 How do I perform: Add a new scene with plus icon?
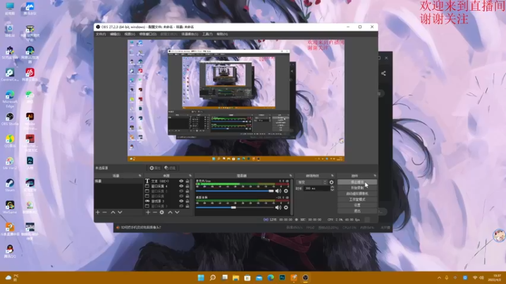[x=97, y=213]
